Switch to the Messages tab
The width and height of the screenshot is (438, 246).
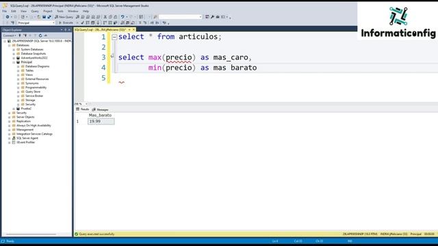[100, 109]
